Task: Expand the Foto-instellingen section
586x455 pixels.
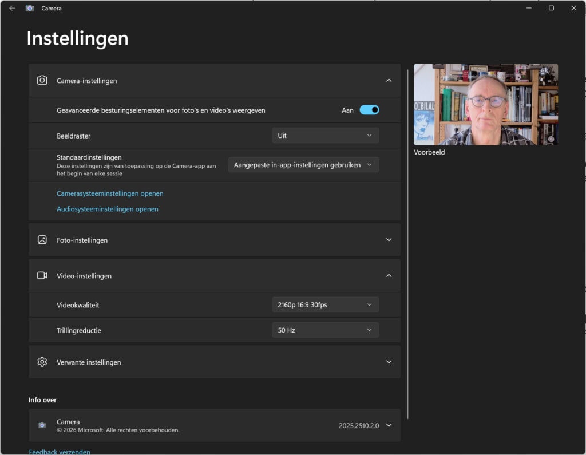Action: pyautogui.click(x=389, y=240)
